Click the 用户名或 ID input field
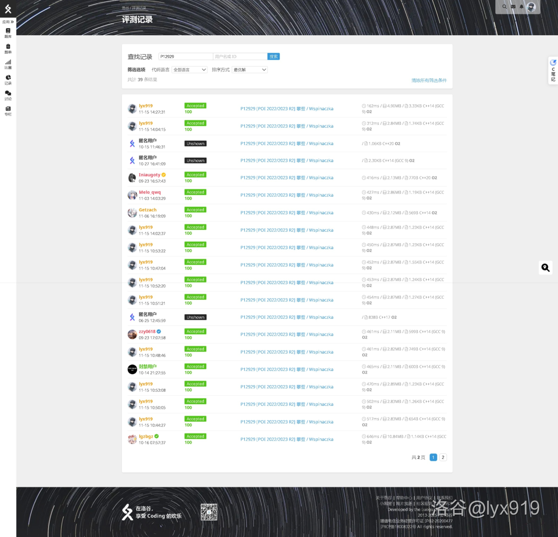 [x=240, y=57]
